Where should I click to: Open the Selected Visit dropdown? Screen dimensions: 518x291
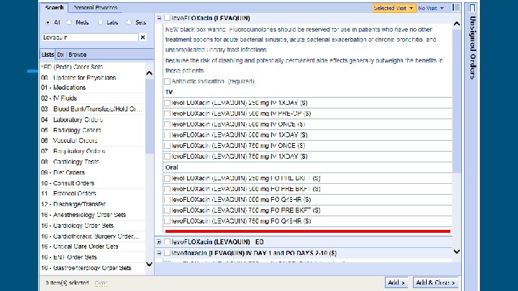click(x=394, y=8)
